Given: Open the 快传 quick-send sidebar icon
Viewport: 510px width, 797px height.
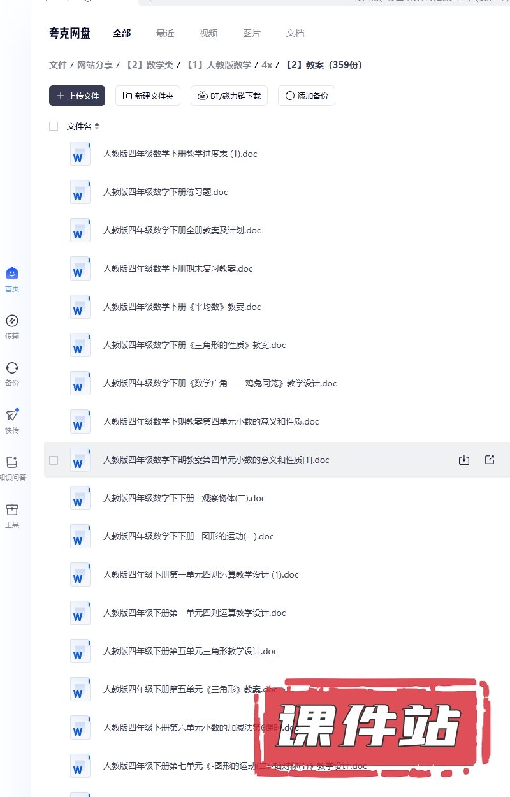Looking at the screenshot, I should click(12, 415).
